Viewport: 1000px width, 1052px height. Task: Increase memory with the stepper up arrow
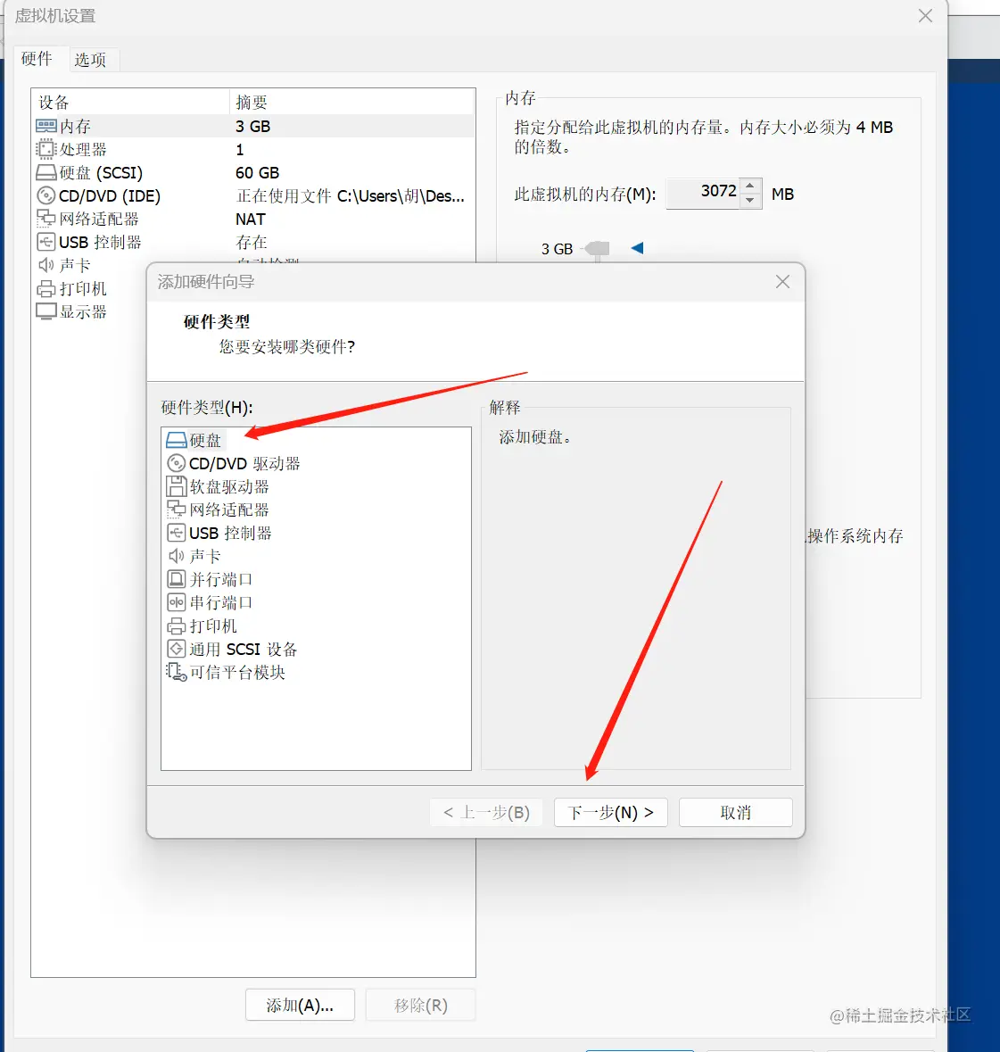(749, 186)
